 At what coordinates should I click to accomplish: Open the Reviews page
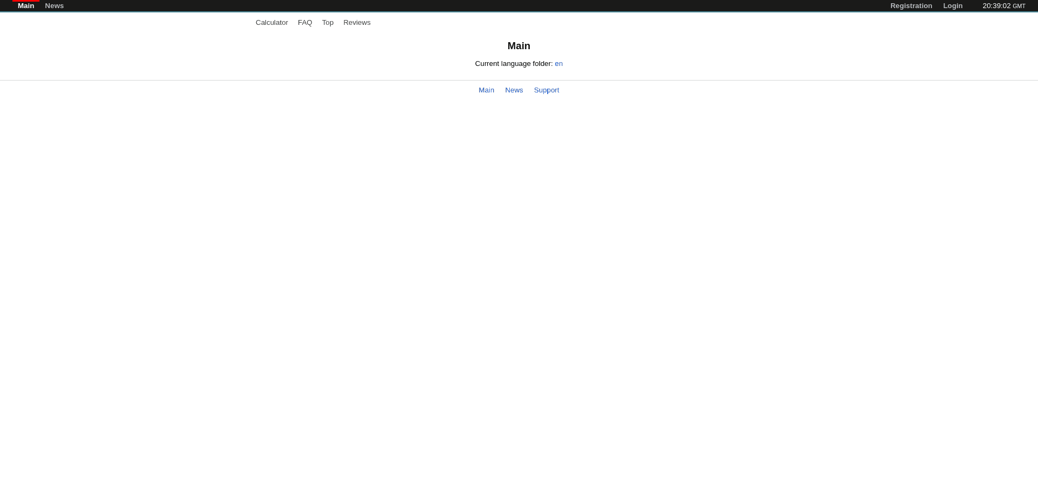pyautogui.click(x=357, y=23)
